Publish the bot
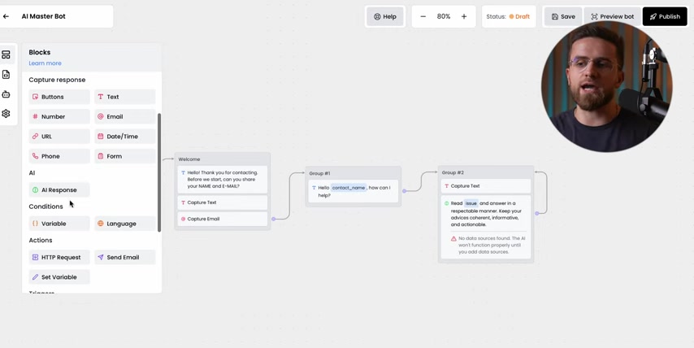This screenshot has height=348, width=694. click(x=665, y=16)
